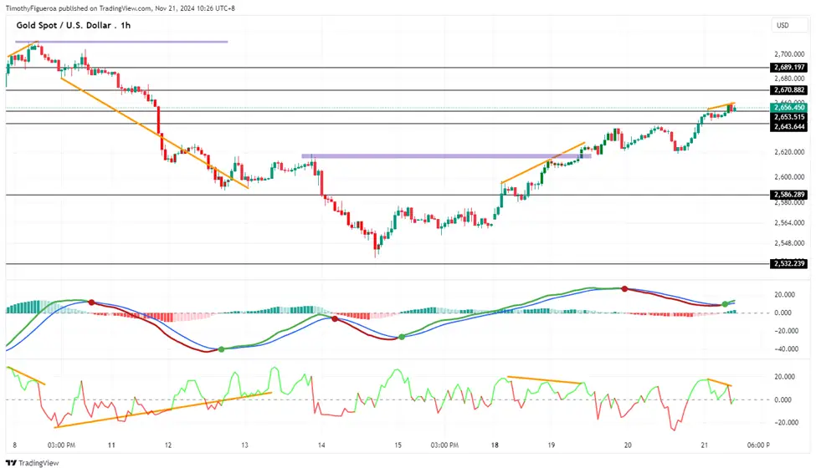Select the purple resistance line at the chart top

pos(121,42)
